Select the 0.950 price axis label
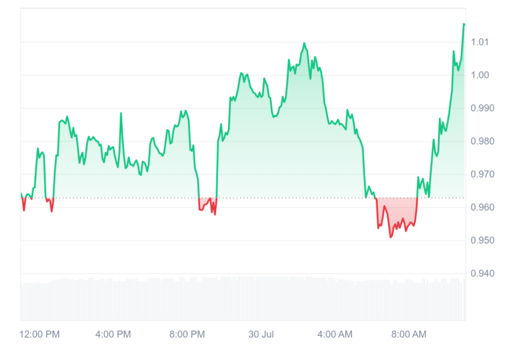 [x=482, y=240]
